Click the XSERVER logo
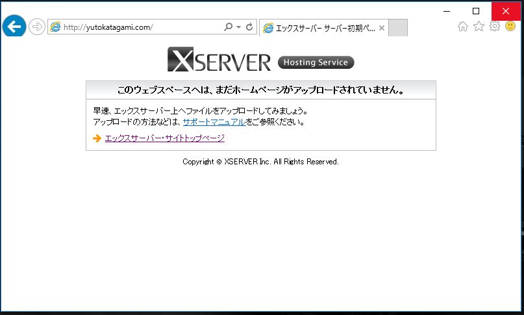The height and width of the screenshot is (315, 524). click(x=219, y=59)
